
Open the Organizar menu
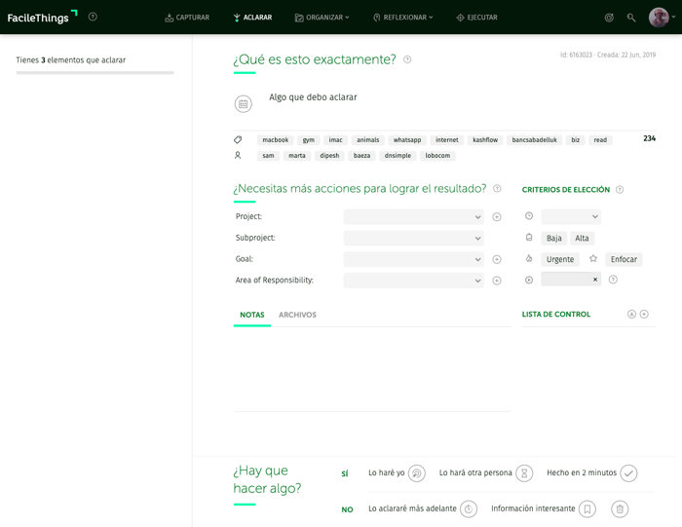coord(322,18)
